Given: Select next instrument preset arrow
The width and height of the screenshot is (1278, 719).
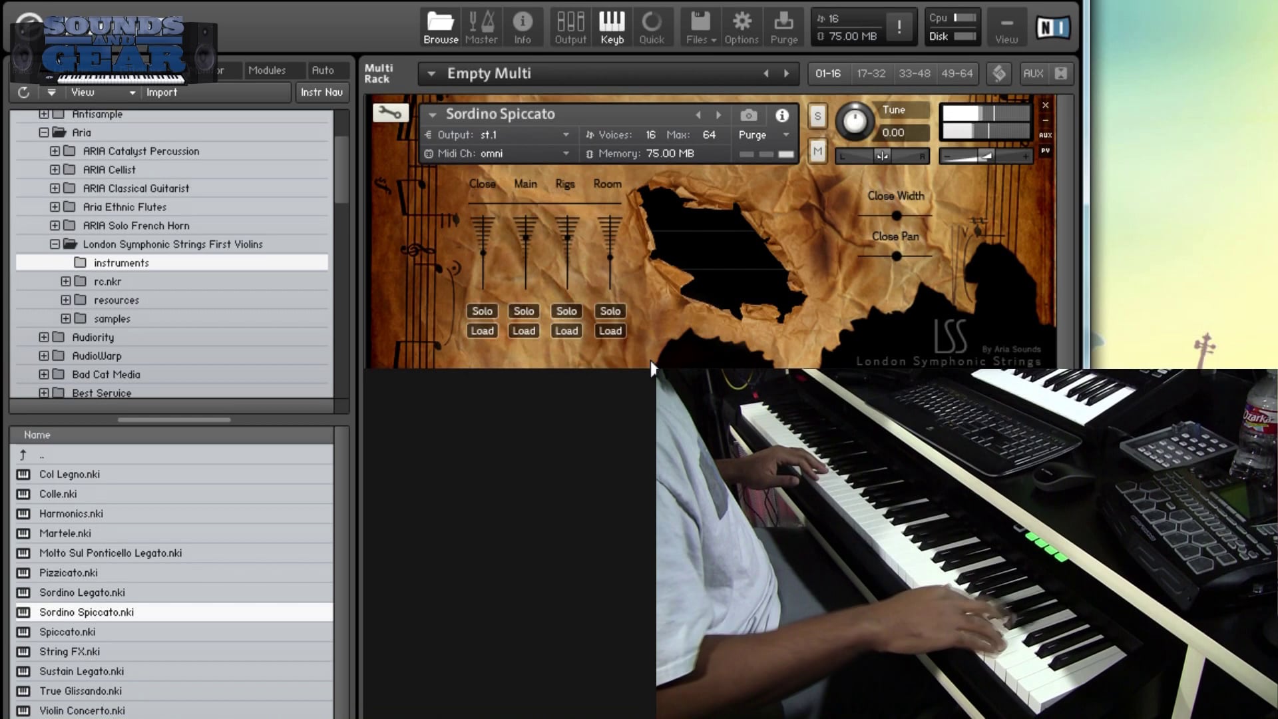Looking at the screenshot, I should pos(718,115).
